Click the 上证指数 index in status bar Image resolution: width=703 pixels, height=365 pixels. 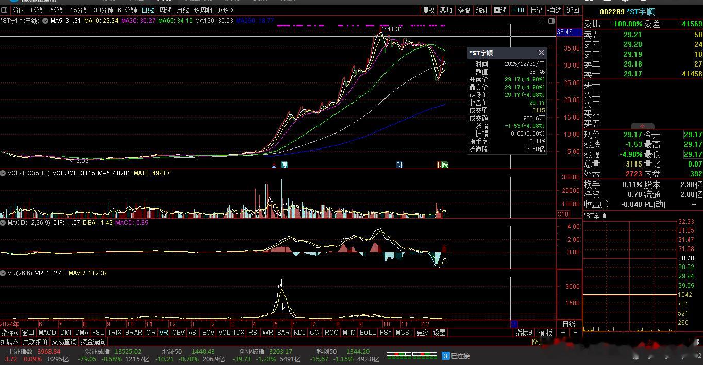click(20, 352)
